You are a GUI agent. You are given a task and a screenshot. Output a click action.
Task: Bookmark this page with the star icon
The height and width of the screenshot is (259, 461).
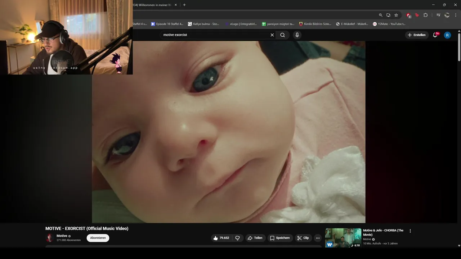tap(396, 15)
